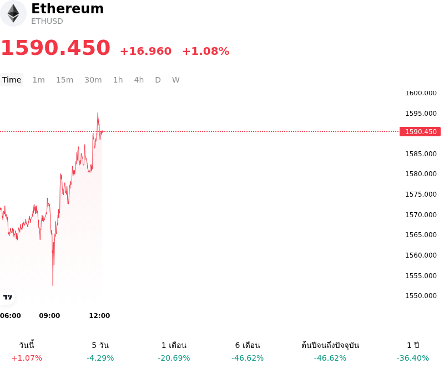444x369 pixels.
Task: Click the 12:00 time axis marker
Action: (x=99, y=316)
